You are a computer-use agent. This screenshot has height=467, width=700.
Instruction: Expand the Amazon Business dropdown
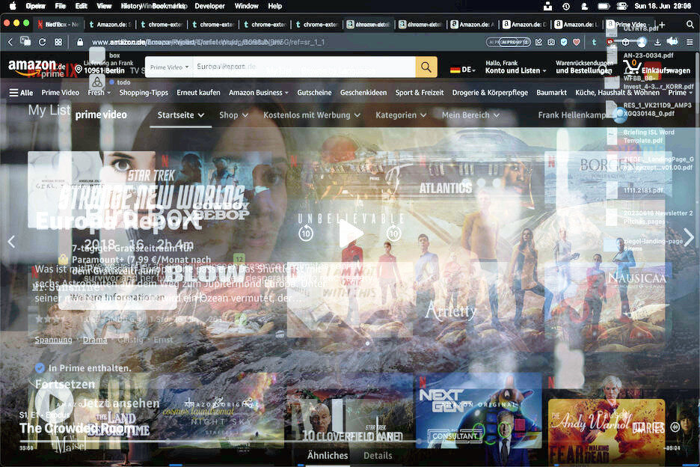259,93
